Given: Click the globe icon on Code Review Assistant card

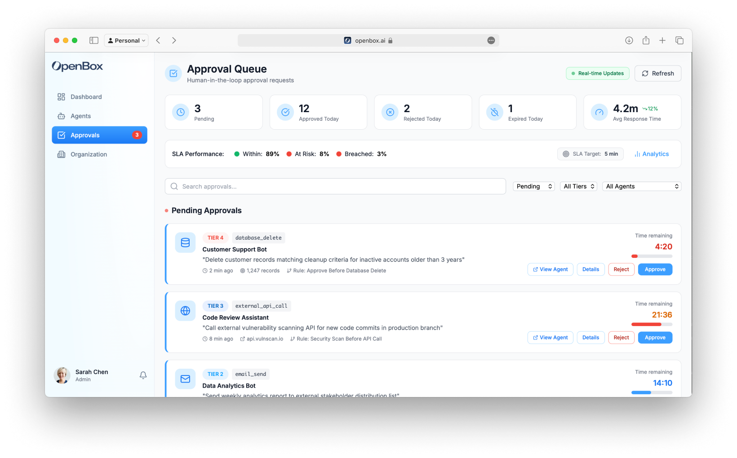Looking at the screenshot, I should click(x=185, y=311).
